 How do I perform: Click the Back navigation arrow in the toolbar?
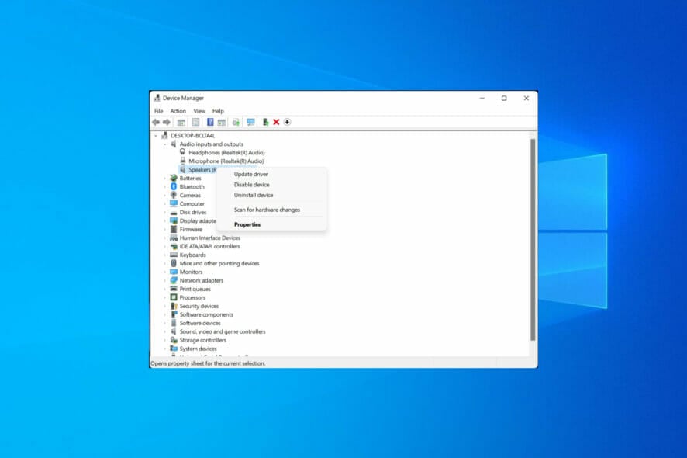click(156, 122)
